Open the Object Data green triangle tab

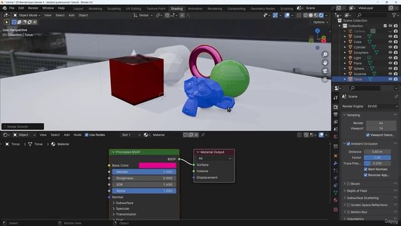[x=336, y=193]
